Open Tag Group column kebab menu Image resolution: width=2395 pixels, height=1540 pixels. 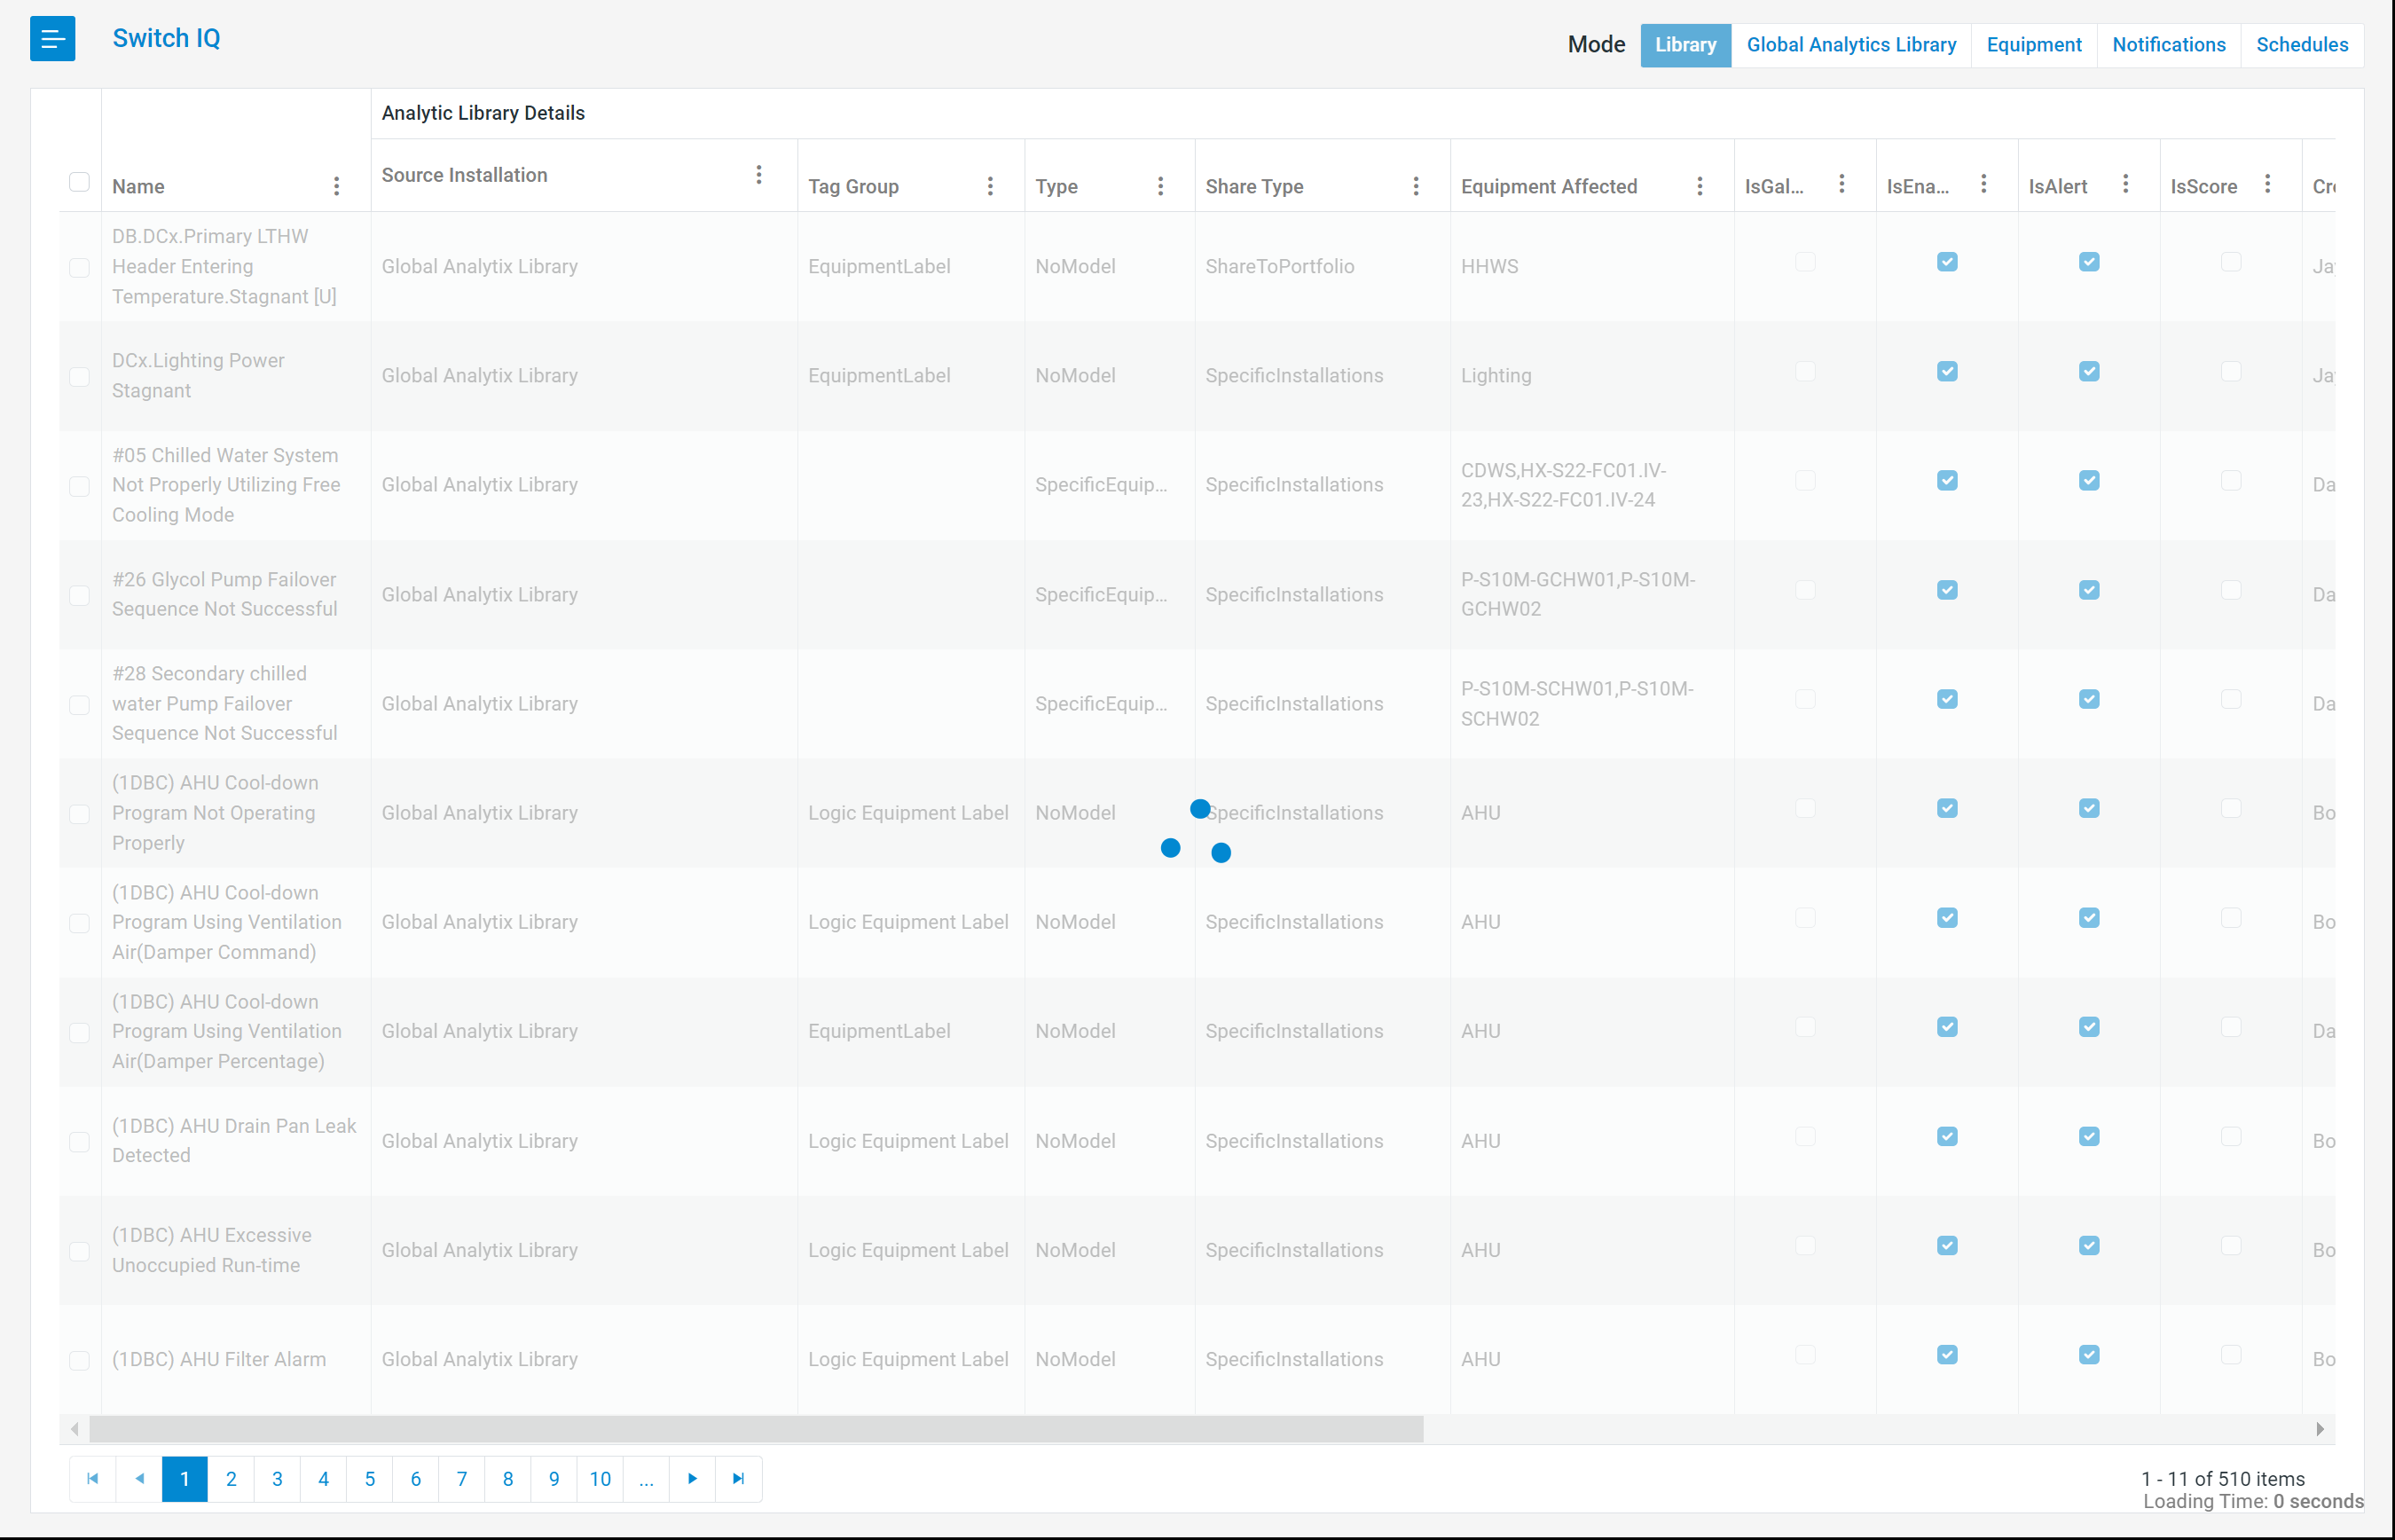pyautogui.click(x=989, y=186)
